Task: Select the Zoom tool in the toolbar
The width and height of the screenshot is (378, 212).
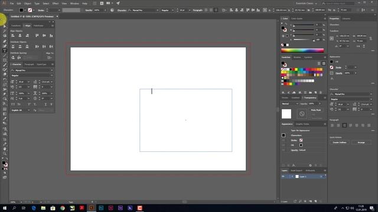Action: point(5,154)
